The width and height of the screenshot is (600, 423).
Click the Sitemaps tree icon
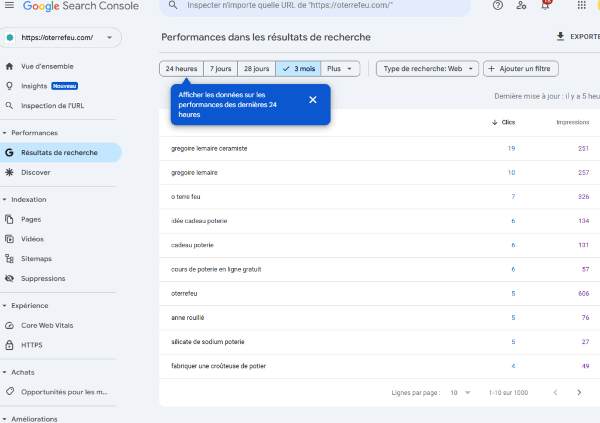pyautogui.click(x=9, y=258)
